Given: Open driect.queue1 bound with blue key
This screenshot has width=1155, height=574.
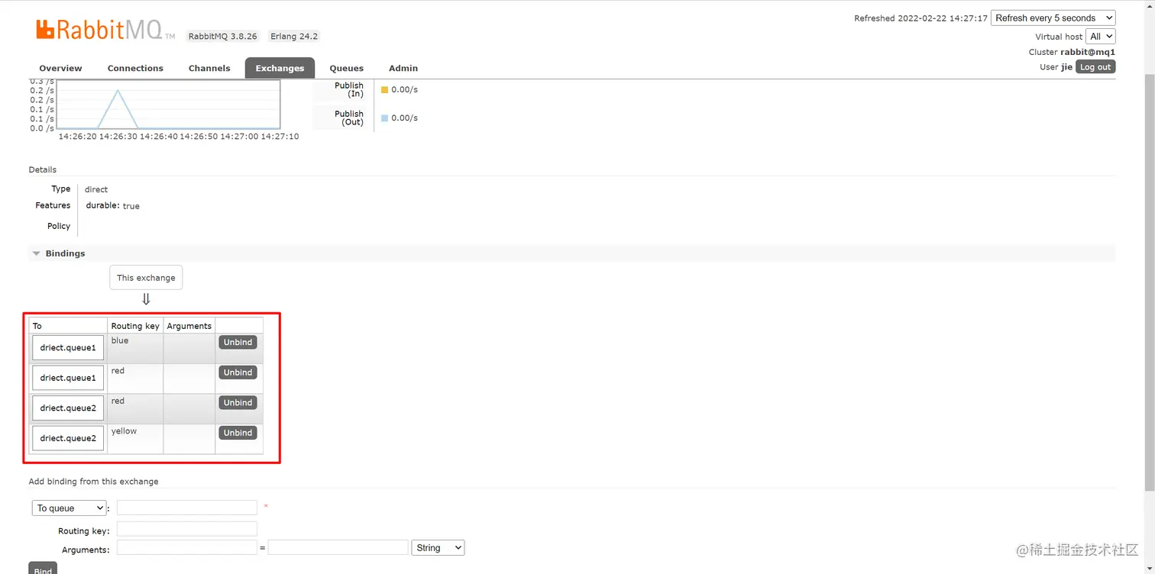Looking at the screenshot, I should point(68,347).
